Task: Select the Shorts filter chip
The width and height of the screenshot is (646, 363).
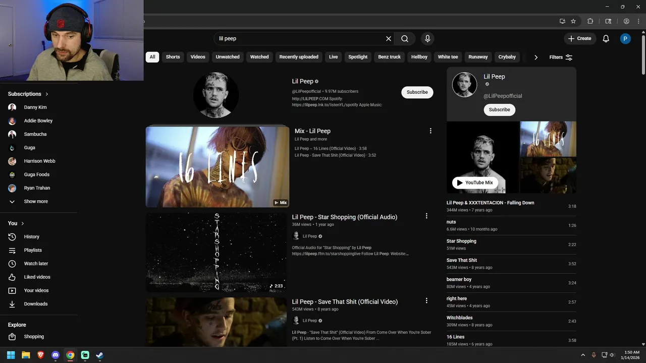Action: click(x=173, y=57)
